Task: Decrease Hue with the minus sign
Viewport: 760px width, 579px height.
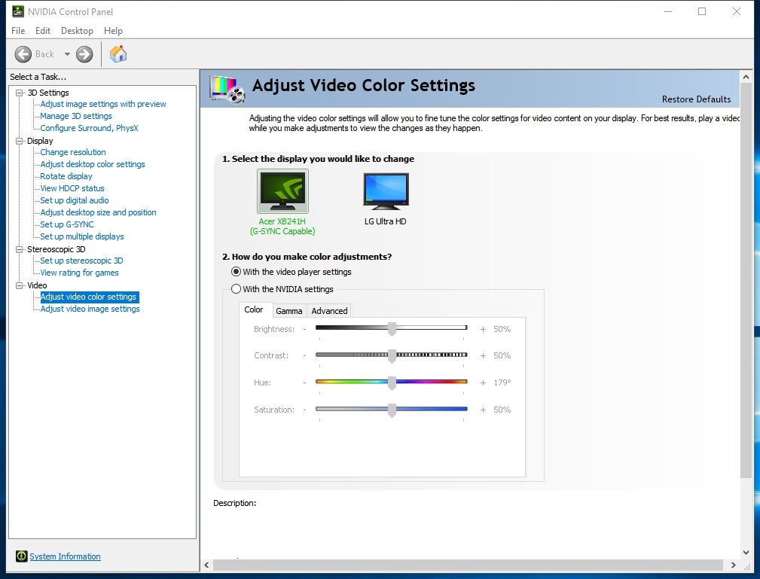Action: pyautogui.click(x=304, y=382)
